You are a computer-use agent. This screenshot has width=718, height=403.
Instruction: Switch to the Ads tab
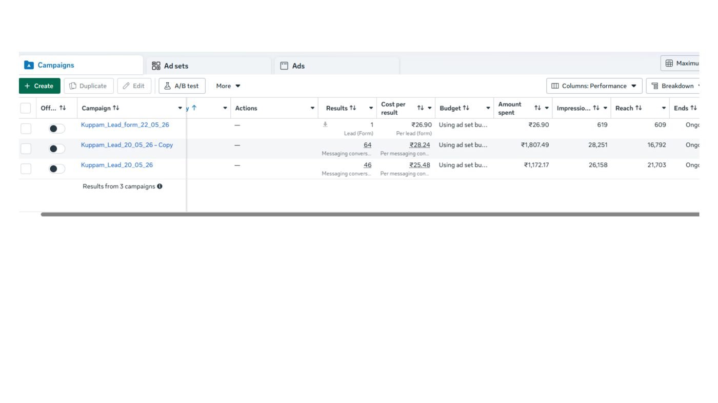(337, 66)
